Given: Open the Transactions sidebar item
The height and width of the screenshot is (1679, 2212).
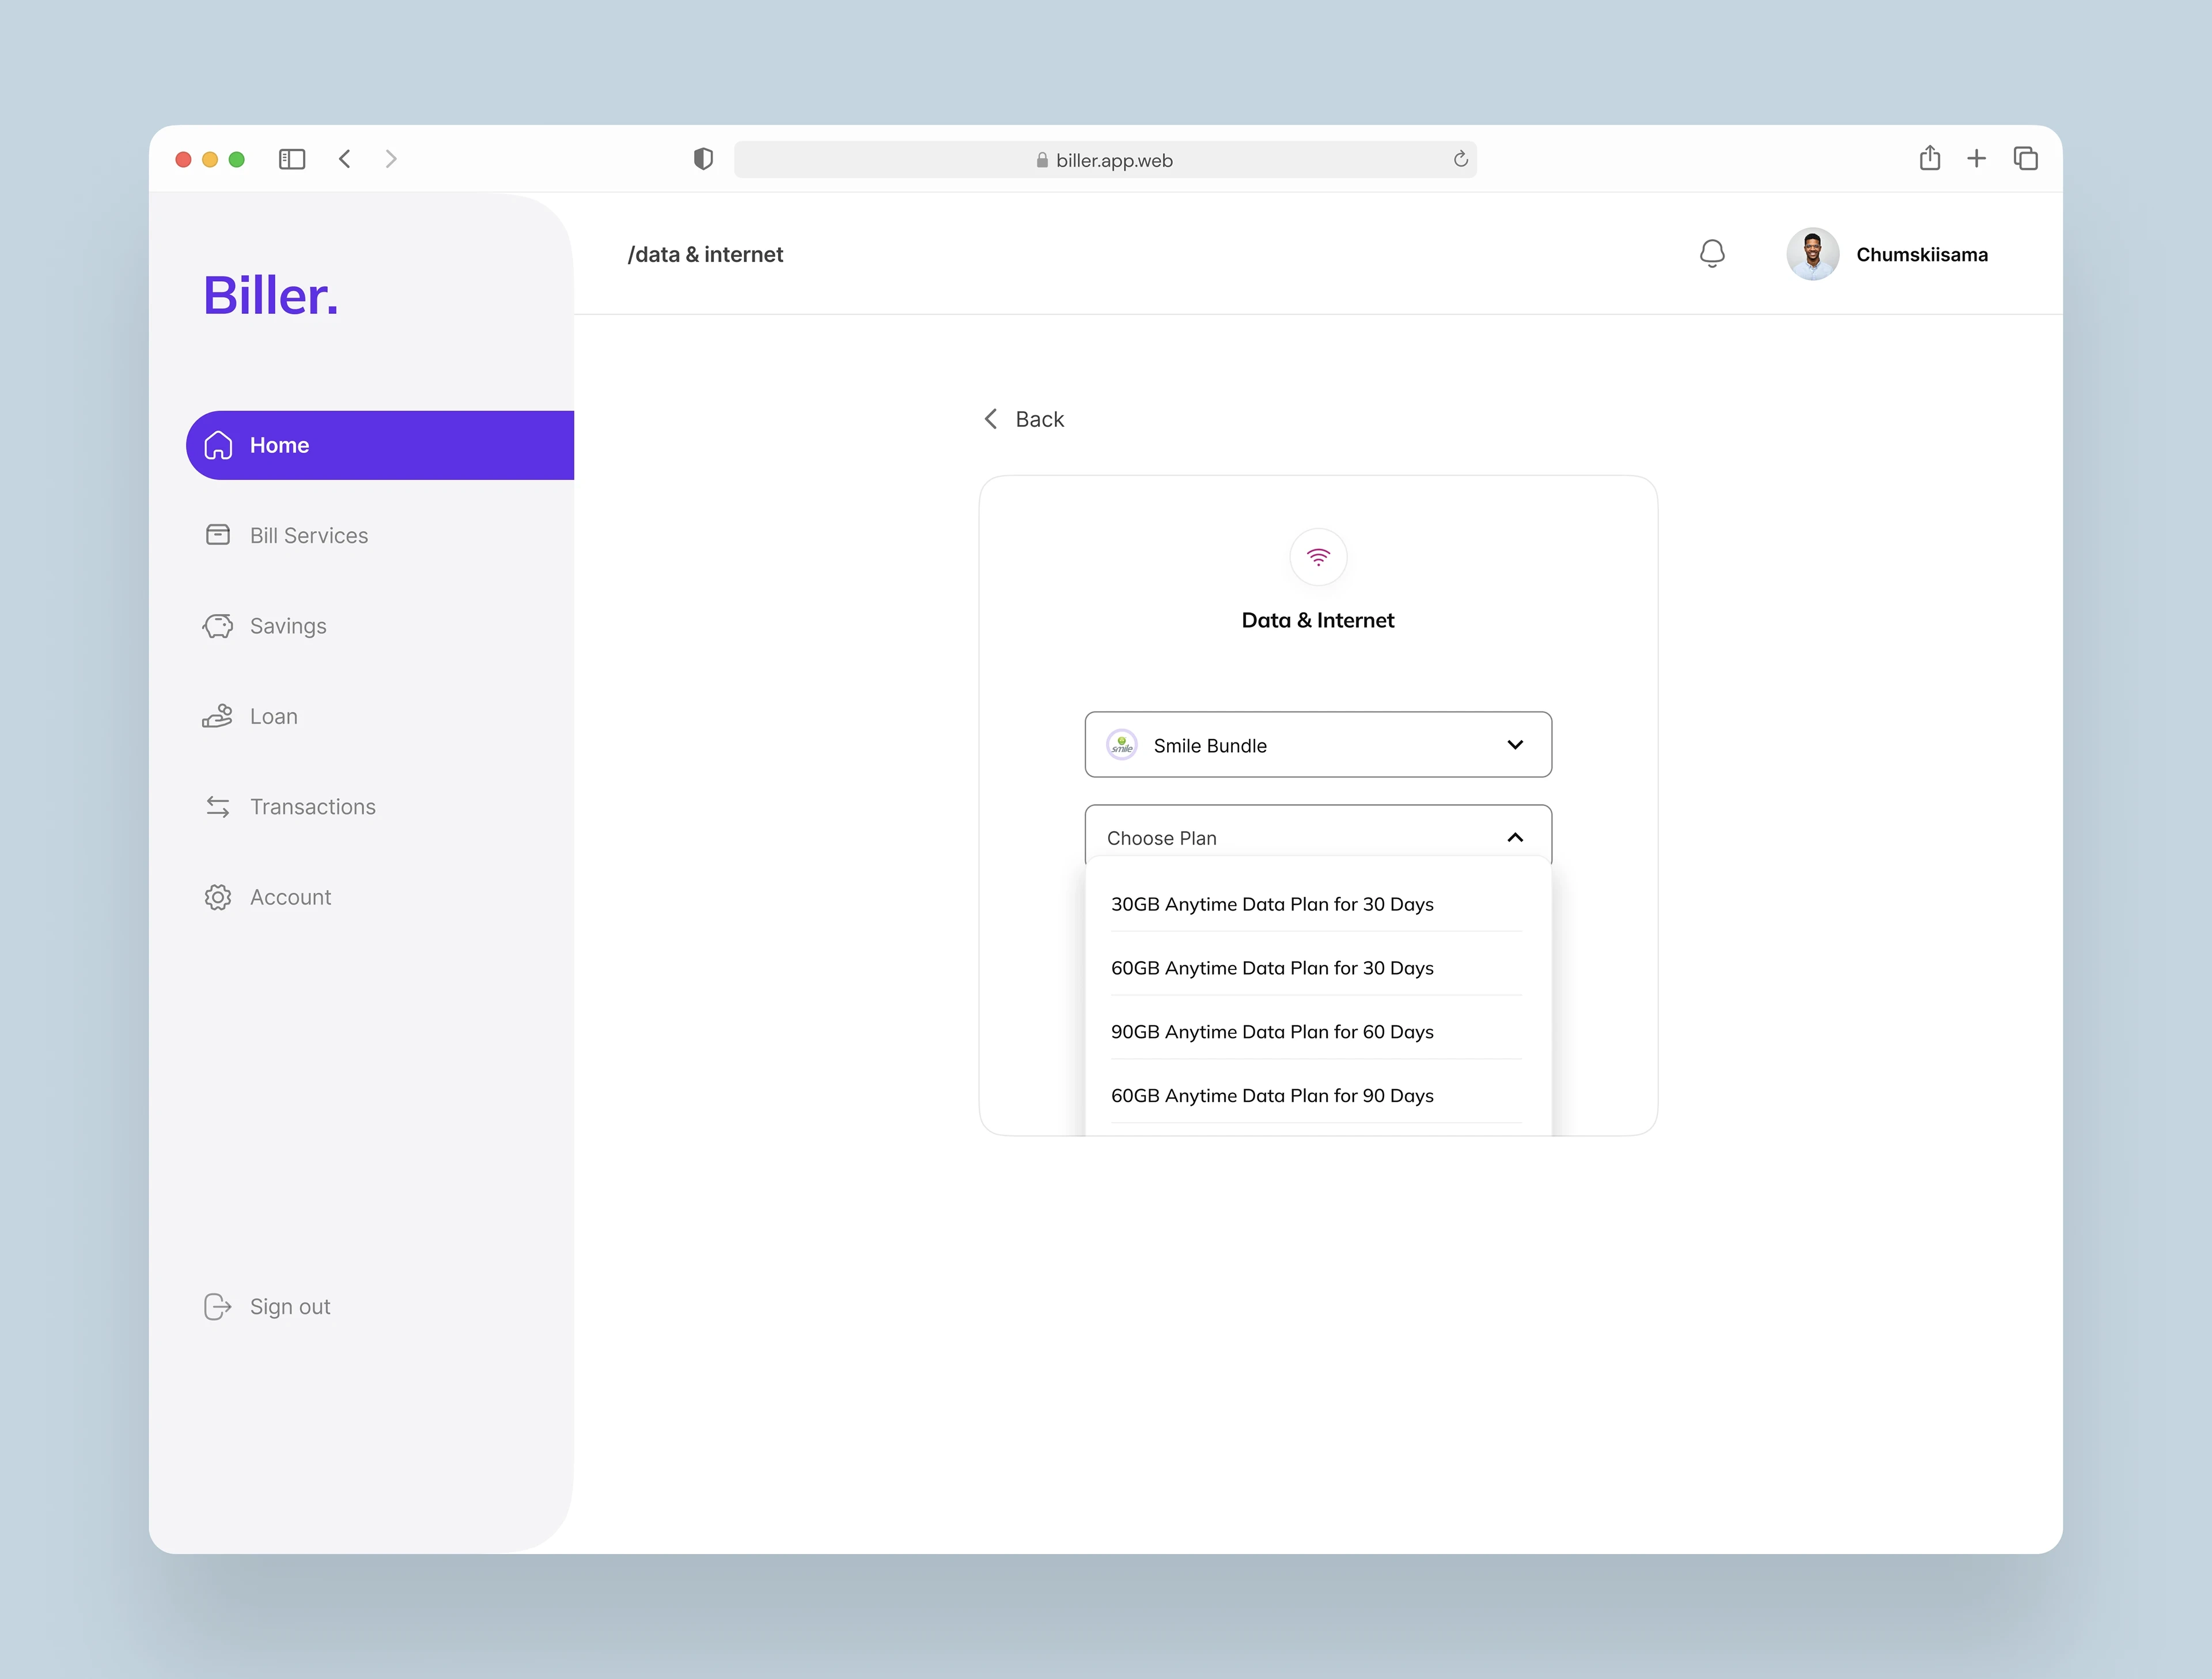Looking at the screenshot, I should [312, 806].
